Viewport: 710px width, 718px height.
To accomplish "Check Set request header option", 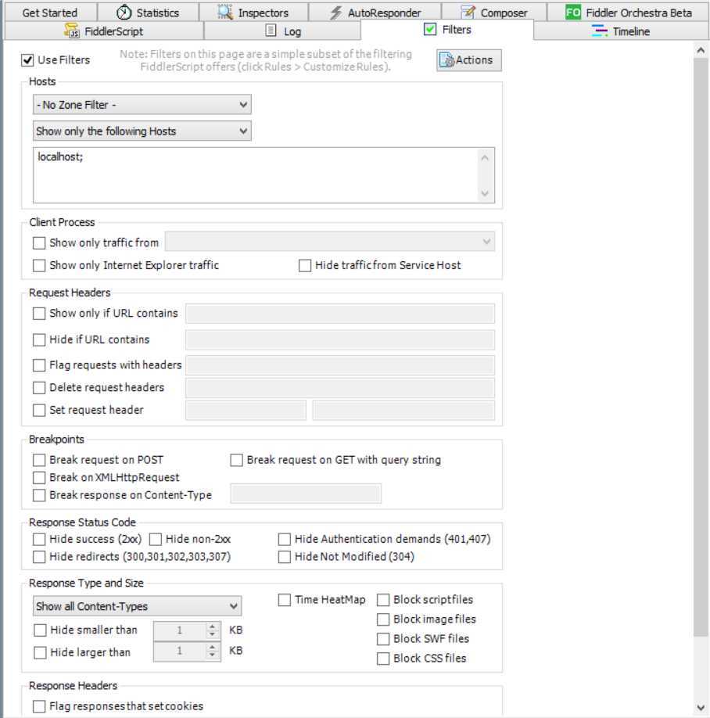I will pos(39,410).
